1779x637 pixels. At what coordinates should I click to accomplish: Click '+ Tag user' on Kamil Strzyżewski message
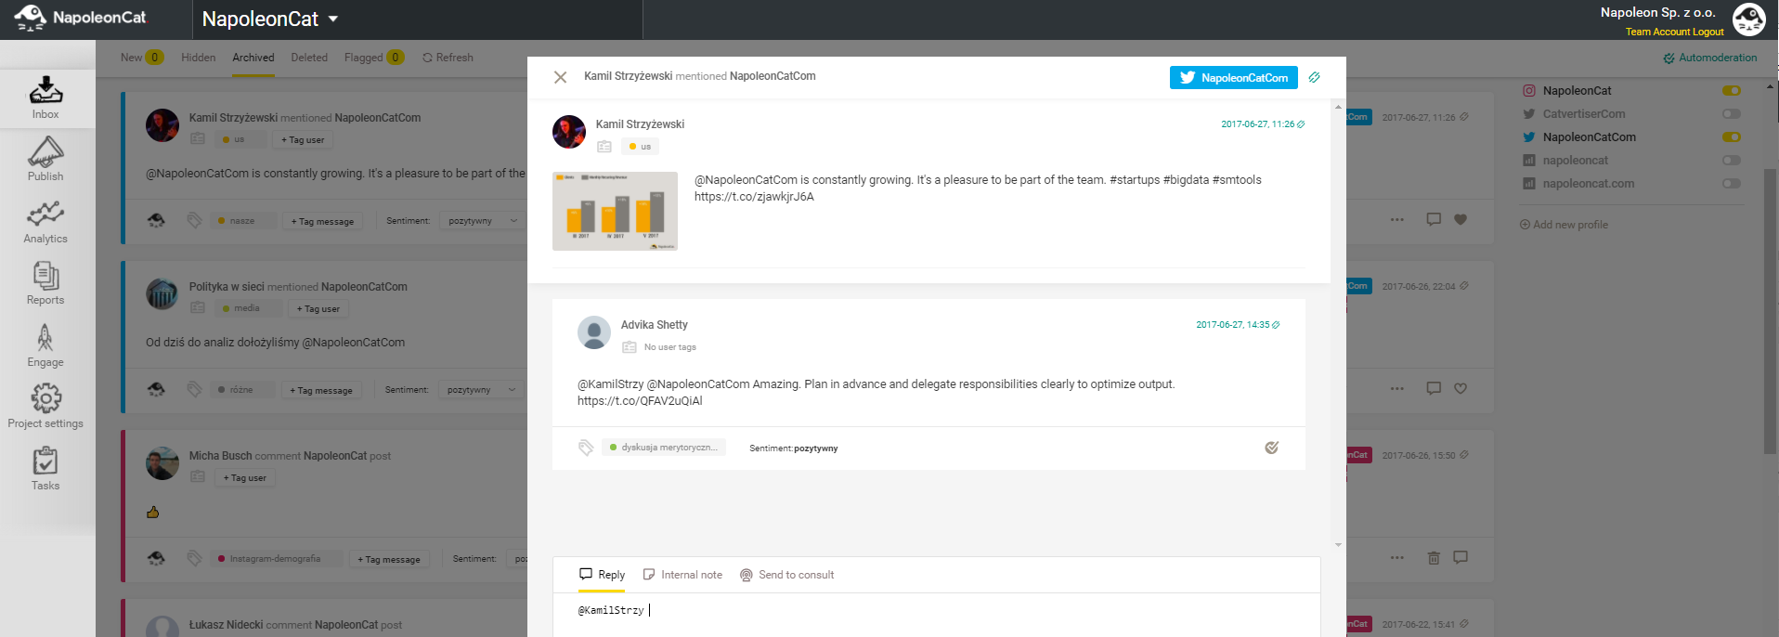click(x=303, y=140)
